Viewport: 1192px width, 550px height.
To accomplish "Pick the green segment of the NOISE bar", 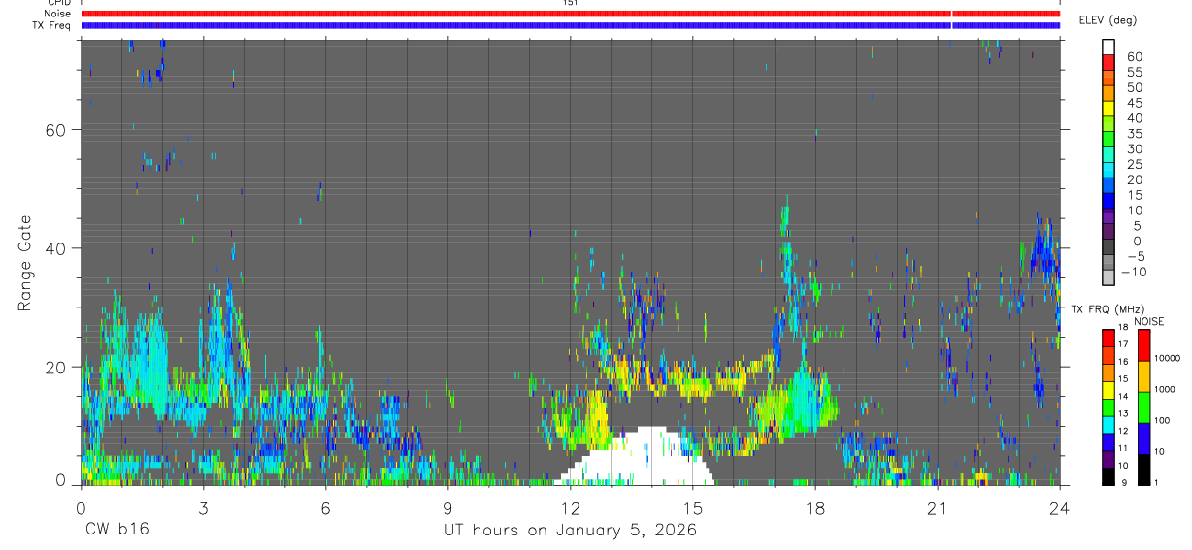I will pos(1144,407).
